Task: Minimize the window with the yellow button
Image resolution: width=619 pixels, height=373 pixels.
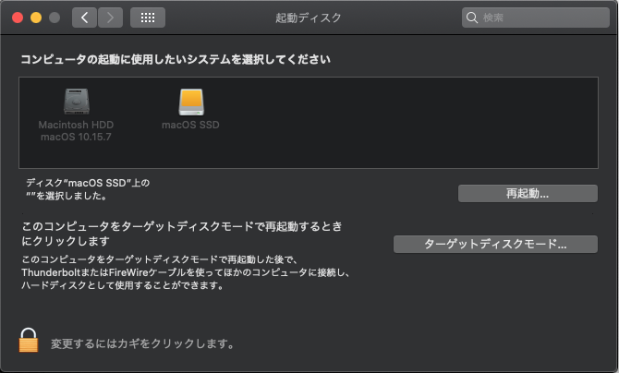Action: (x=36, y=18)
